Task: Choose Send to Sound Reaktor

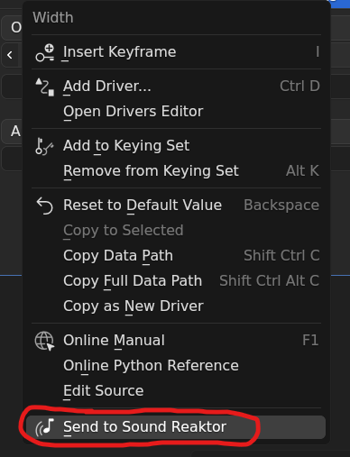Action: (176, 427)
